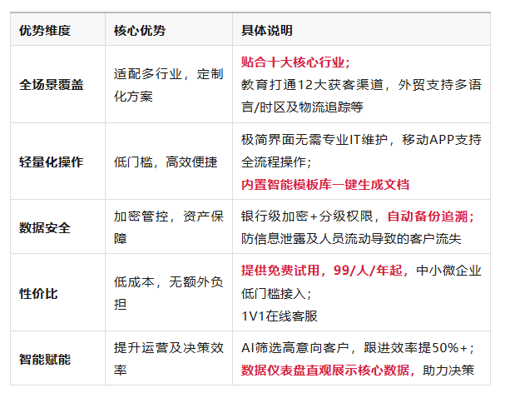Click the AI筛选高意向客户 text line
The width and height of the screenshot is (510, 398).
pyautogui.click(x=301, y=348)
